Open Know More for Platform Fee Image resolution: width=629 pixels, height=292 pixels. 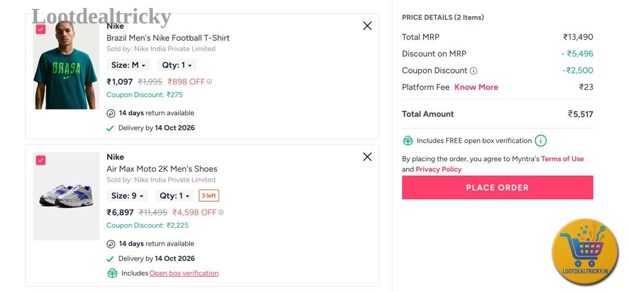point(476,87)
